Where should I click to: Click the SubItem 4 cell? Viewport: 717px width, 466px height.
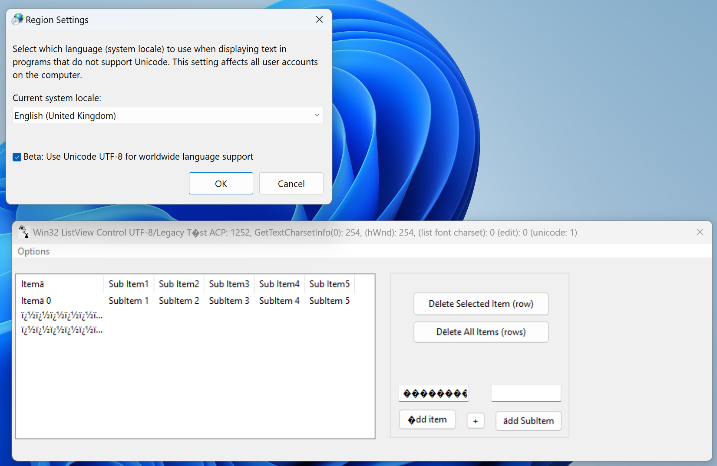coord(279,301)
